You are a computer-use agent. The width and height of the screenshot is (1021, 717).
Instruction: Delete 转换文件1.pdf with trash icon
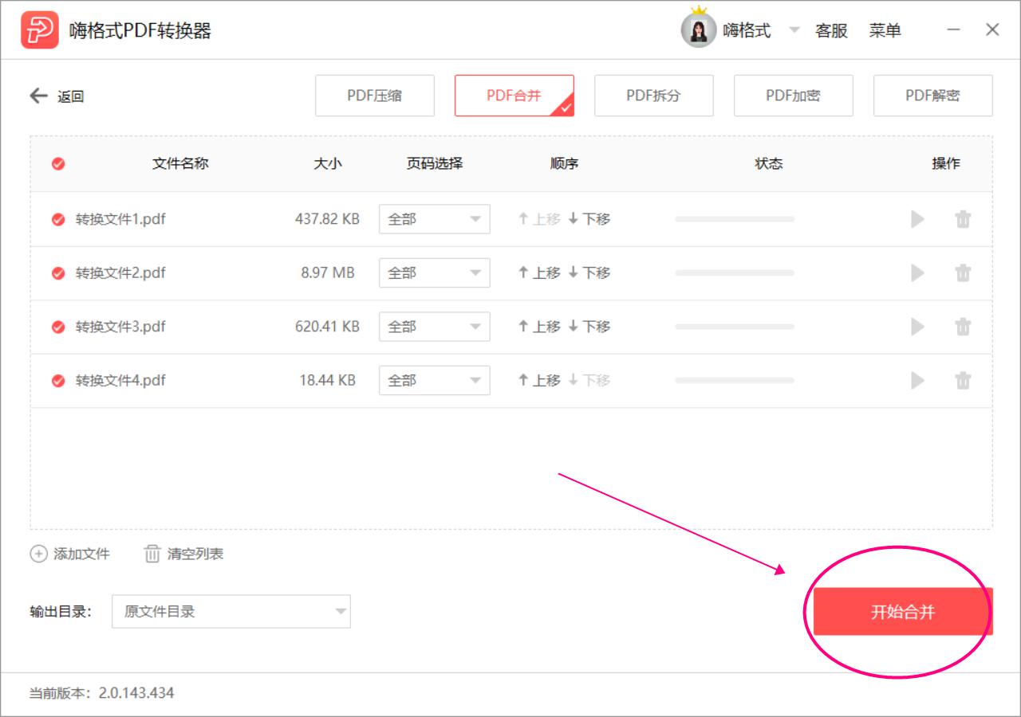click(x=963, y=219)
